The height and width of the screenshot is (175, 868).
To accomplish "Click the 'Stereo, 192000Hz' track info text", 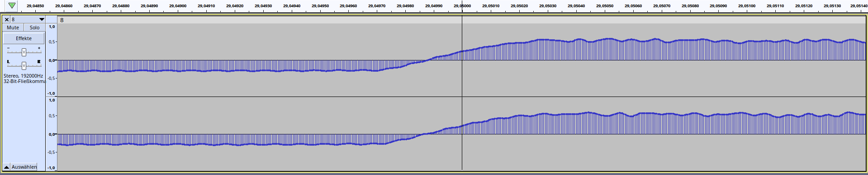I will tap(23, 76).
